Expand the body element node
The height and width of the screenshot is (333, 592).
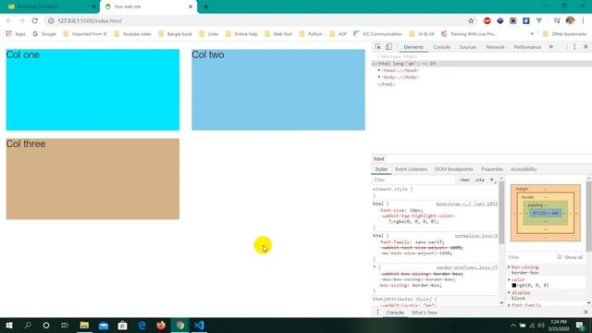(x=379, y=77)
